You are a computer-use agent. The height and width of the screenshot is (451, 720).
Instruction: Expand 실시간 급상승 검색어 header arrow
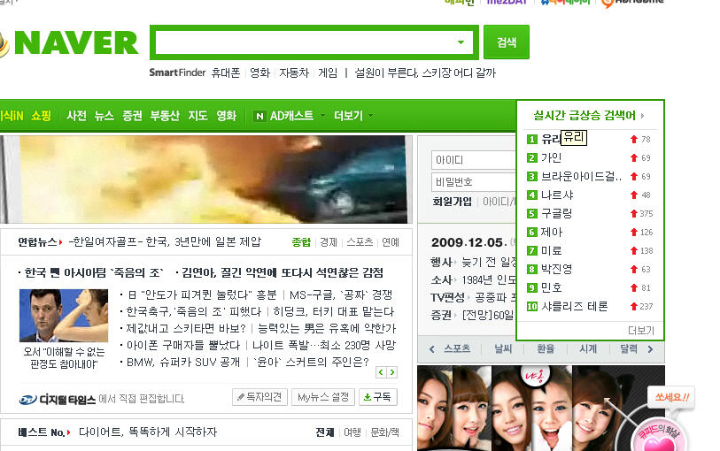point(642,116)
